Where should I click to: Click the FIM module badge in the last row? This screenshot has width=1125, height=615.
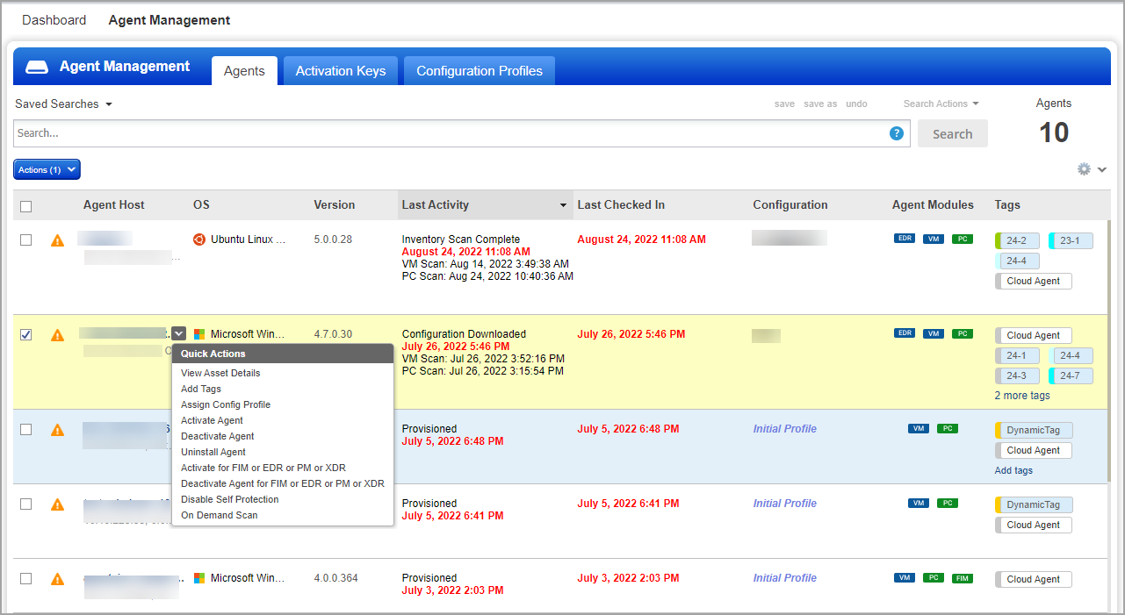pyautogui.click(x=962, y=578)
